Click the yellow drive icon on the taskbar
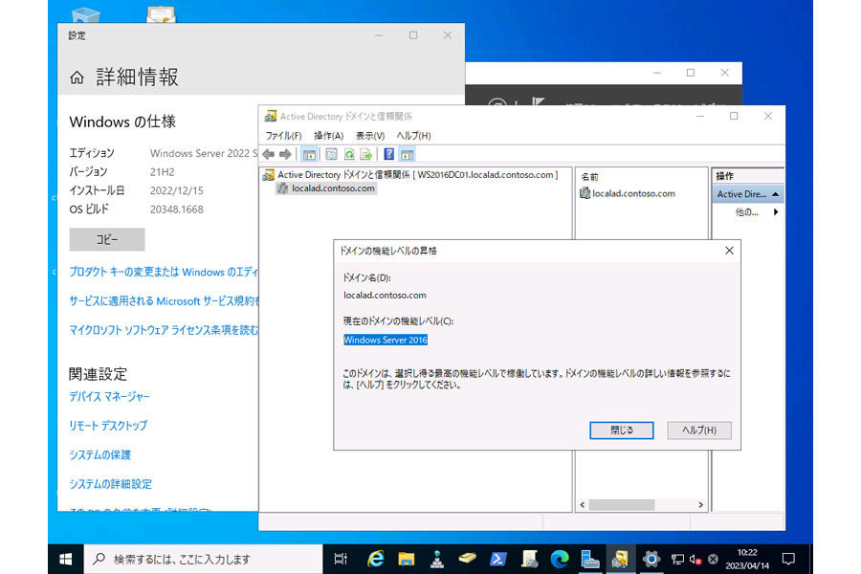The width and height of the screenshot is (861, 574). 467,559
